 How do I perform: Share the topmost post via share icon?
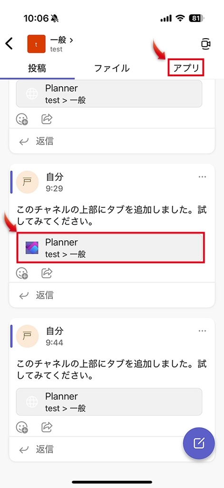[47, 119]
